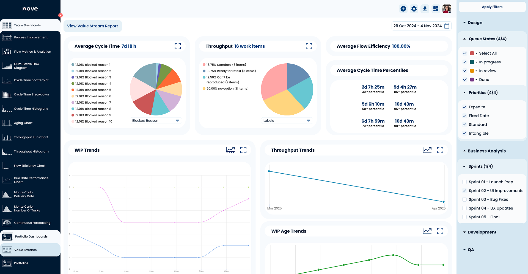Expand the Development filter section
This screenshot has height=274, width=528.
[464, 232]
